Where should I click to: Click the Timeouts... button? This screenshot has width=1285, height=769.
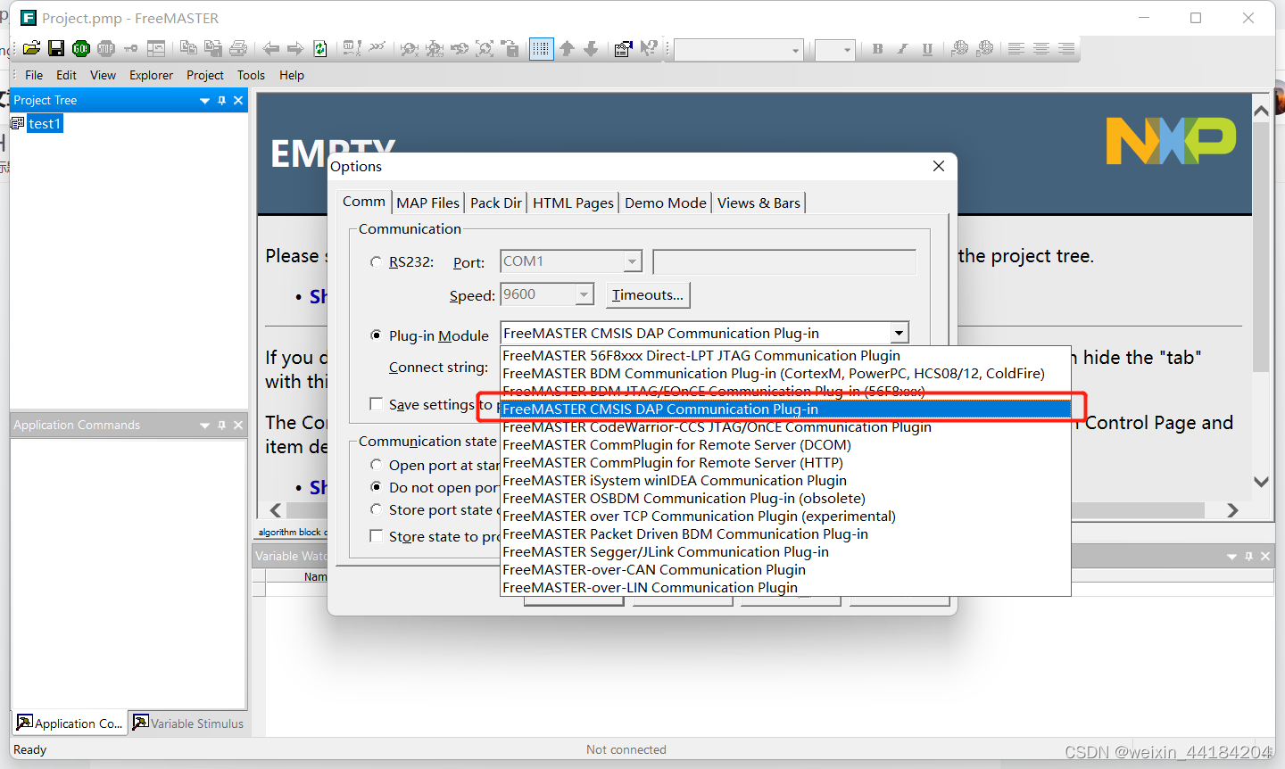coord(648,295)
